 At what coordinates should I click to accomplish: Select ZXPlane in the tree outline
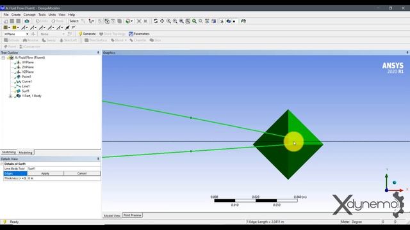click(28, 67)
